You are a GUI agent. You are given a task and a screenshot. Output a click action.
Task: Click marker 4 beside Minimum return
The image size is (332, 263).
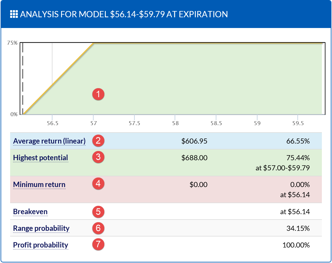click(98, 184)
